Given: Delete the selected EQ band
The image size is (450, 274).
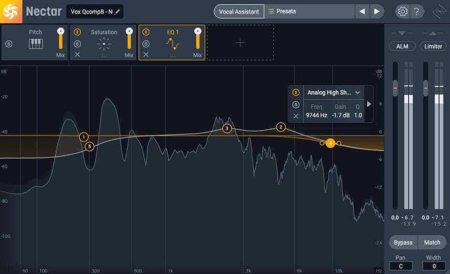Looking at the screenshot, I should click(x=296, y=116).
